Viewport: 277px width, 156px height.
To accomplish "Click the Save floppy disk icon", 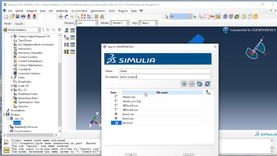I will [18, 17].
